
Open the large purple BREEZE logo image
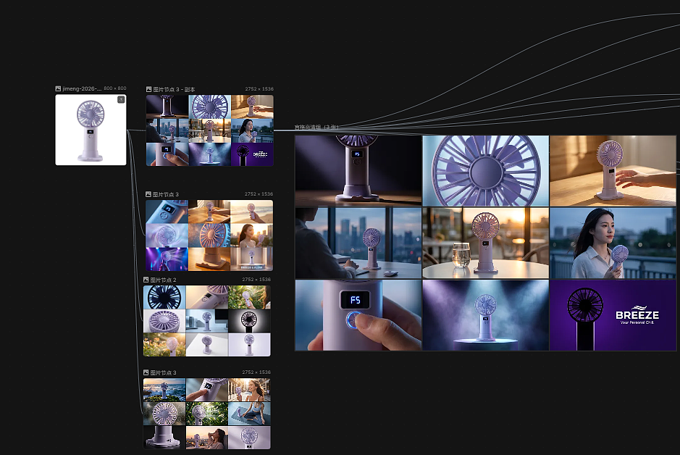coord(613,315)
